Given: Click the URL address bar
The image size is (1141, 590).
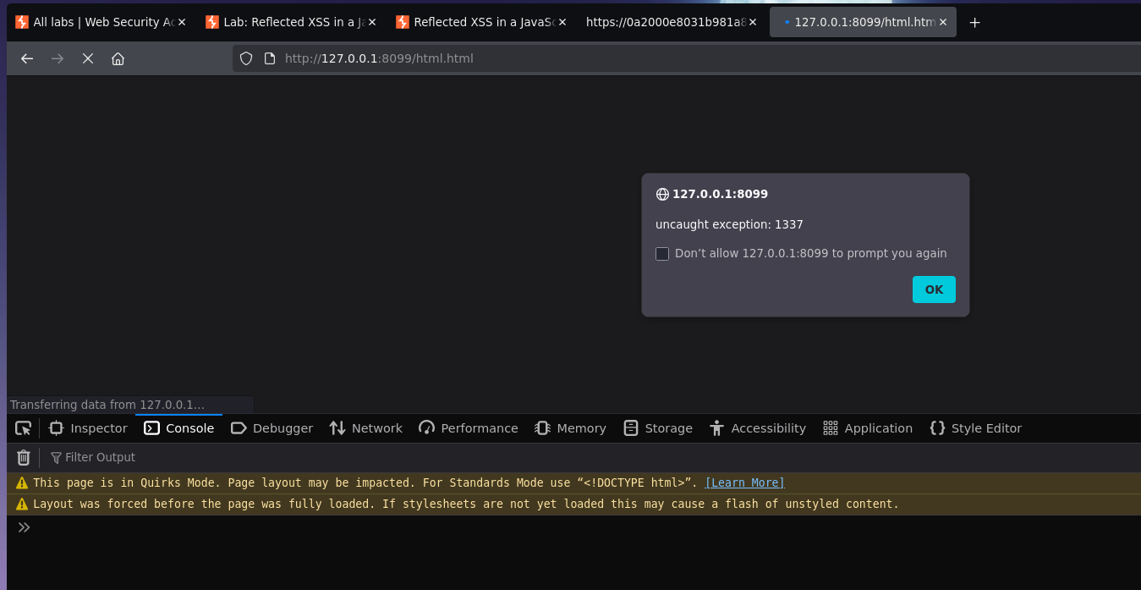Looking at the screenshot, I should 685,58.
